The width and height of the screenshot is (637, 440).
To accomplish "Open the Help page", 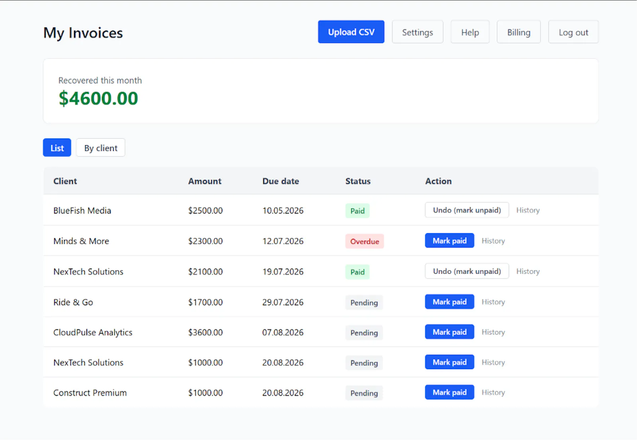I will (470, 32).
